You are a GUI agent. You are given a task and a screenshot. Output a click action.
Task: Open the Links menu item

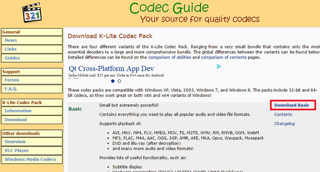coord(32,49)
